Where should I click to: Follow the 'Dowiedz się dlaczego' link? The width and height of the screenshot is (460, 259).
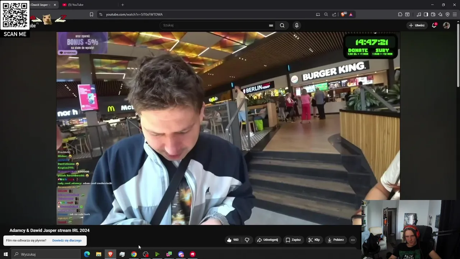click(67, 240)
